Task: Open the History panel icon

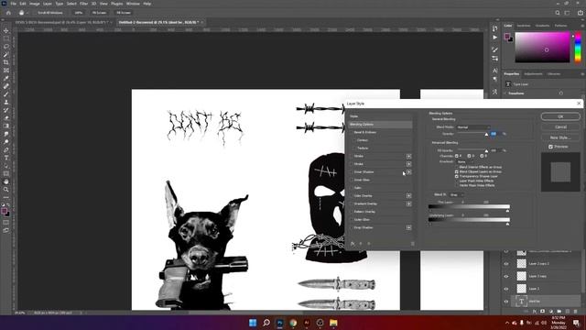Action: 494,28
